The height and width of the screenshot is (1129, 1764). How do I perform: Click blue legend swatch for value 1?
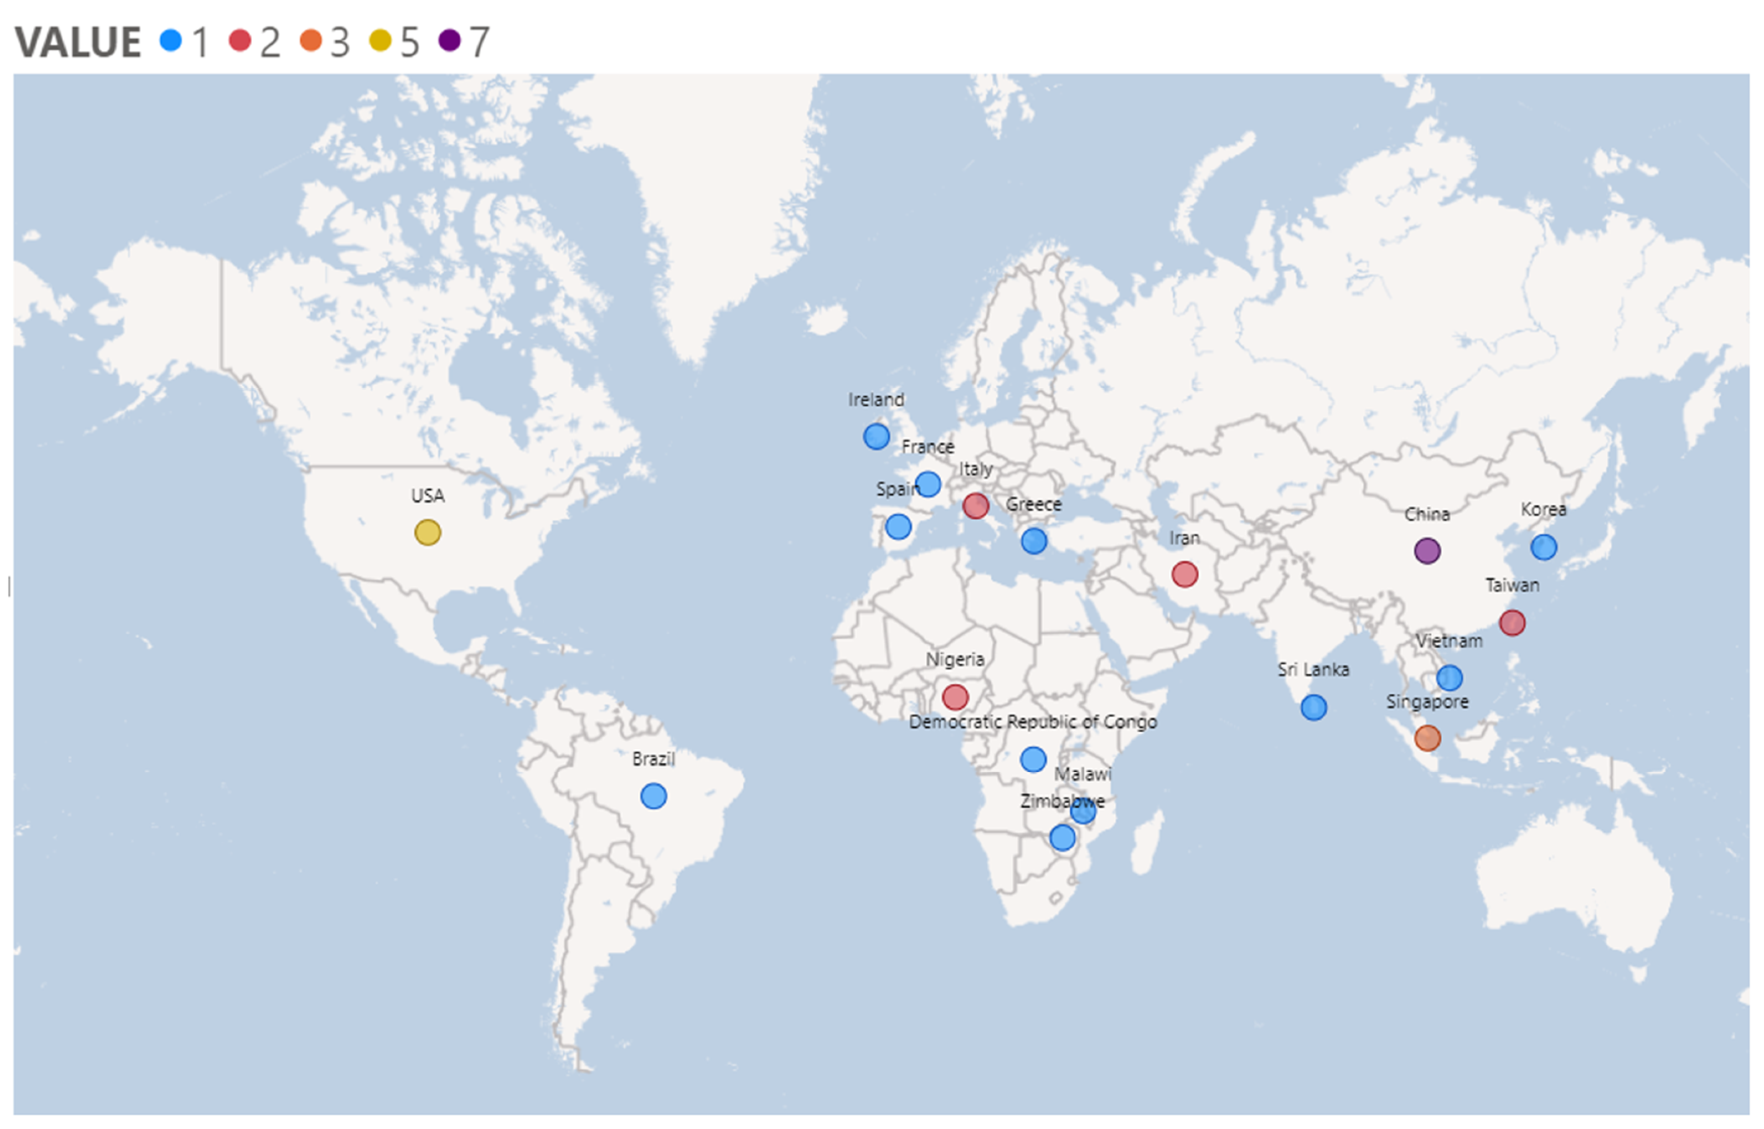point(171,40)
